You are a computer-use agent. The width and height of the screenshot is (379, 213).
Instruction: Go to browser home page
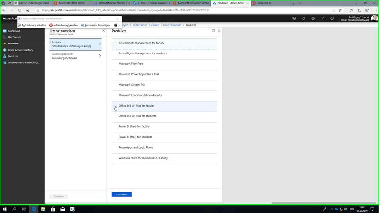(27, 10)
